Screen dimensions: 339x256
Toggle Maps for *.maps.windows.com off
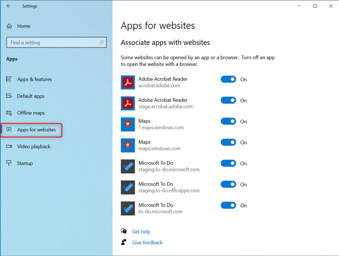pos(228,121)
